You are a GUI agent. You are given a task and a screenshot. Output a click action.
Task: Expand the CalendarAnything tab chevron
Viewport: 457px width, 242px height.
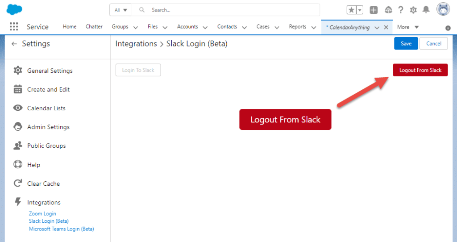pos(377,27)
